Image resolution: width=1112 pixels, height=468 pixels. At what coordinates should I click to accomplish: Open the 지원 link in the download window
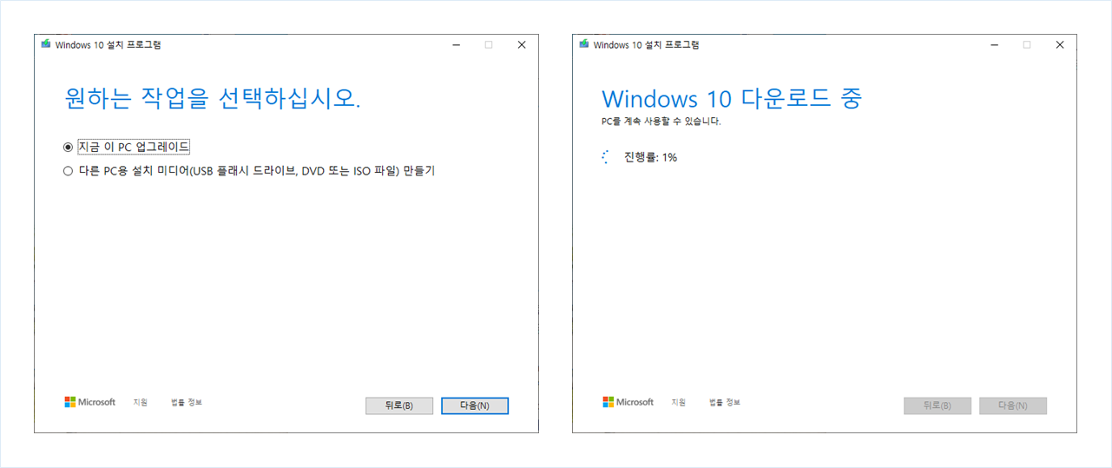679,402
